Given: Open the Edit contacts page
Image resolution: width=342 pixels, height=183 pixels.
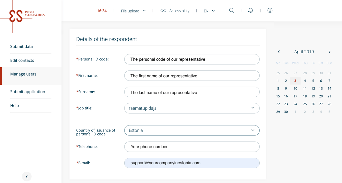Looking at the screenshot, I should pos(22,60).
